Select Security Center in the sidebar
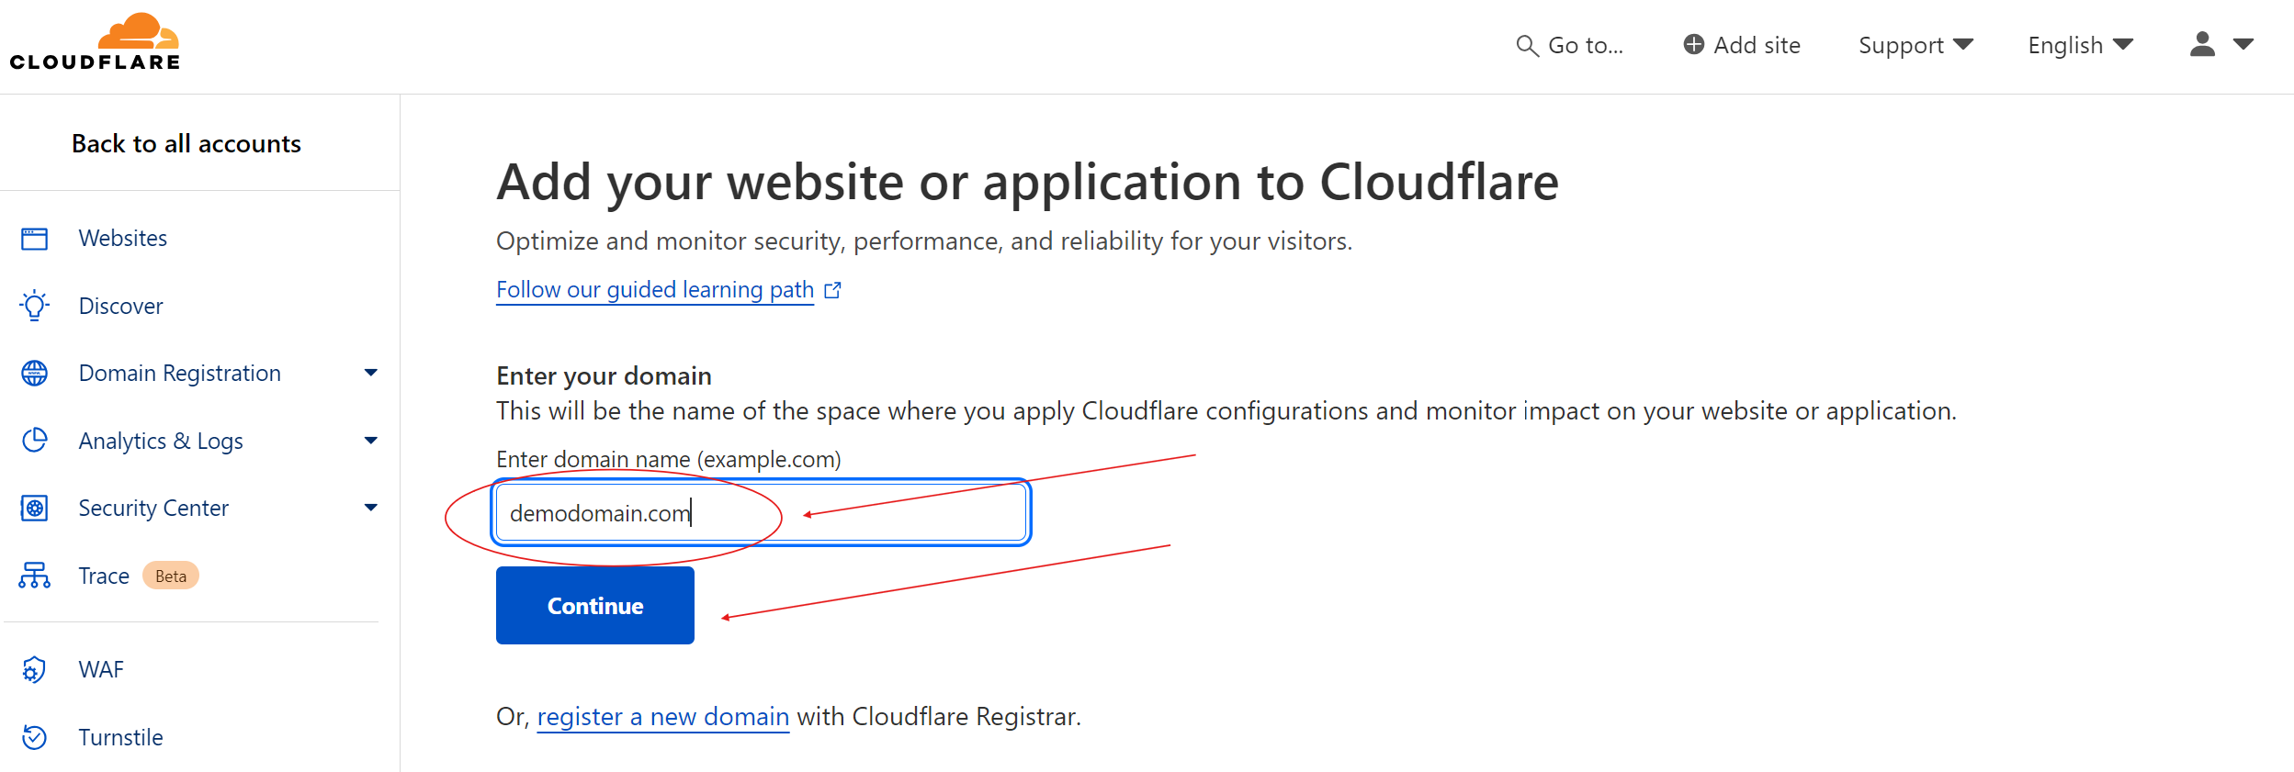Viewport: 2294px width, 772px height. click(x=153, y=508)
